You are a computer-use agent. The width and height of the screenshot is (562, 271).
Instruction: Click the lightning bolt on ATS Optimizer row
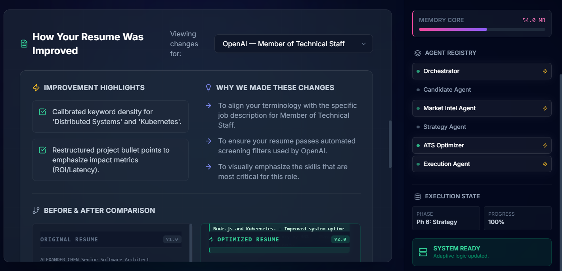pyautogui.click(x=545, y=146)
